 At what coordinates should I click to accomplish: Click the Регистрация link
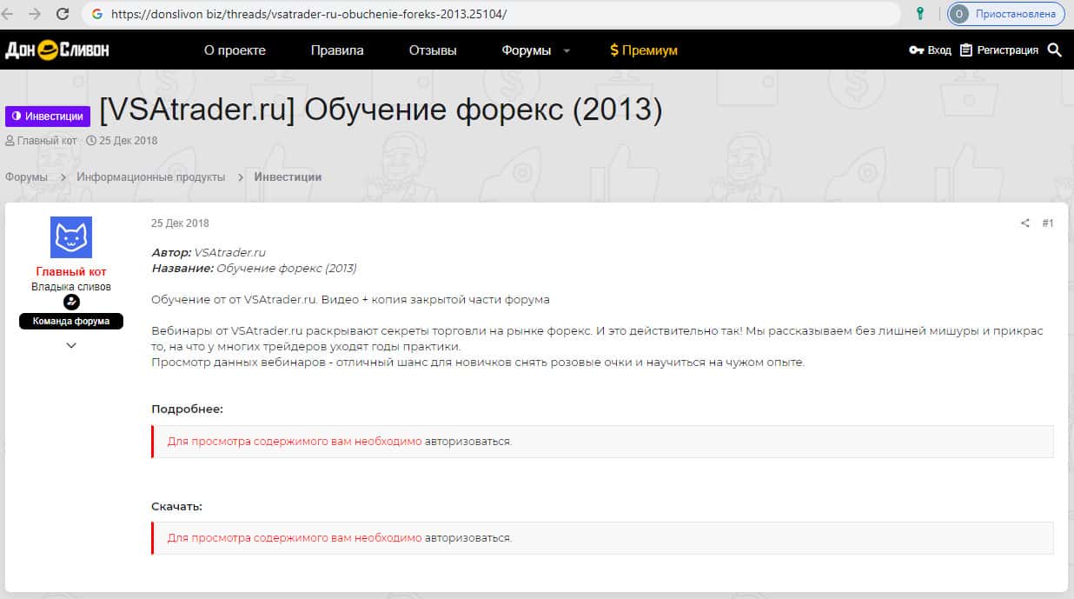click(x=999, y=50)
